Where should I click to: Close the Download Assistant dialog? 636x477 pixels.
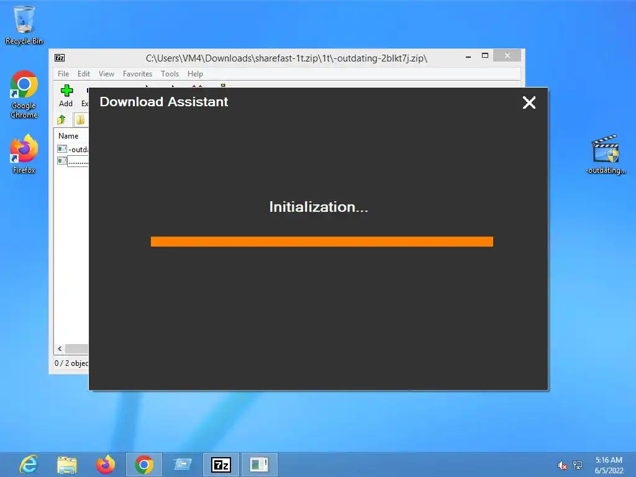[x=529, y=102]
